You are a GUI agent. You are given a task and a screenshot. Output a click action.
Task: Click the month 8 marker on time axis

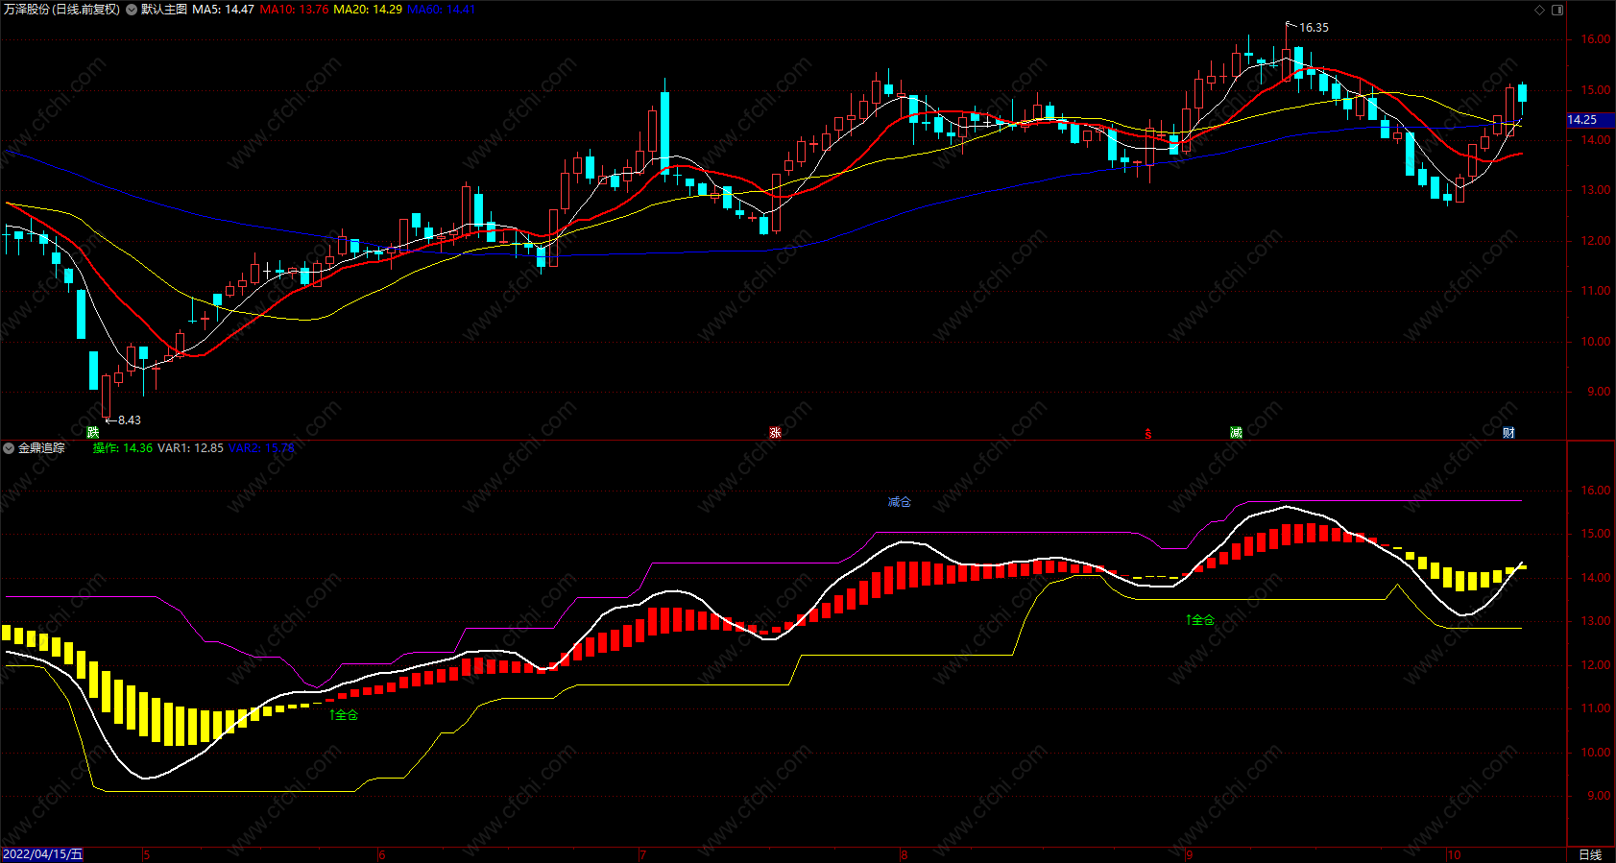(904, 854)
